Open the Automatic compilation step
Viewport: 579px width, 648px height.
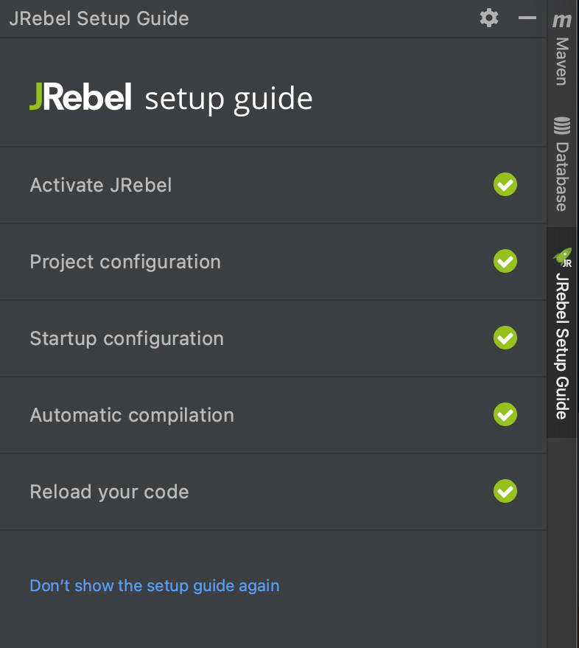[x=132, y=415]
